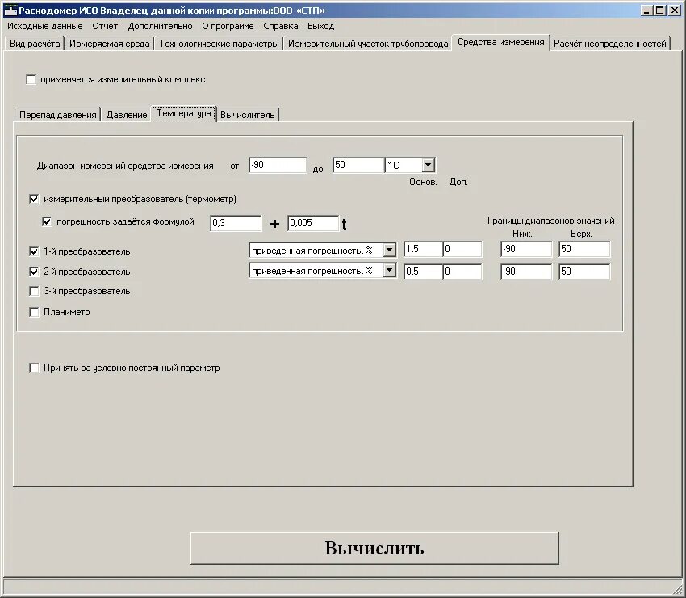This screenshot has width=686, height=598.
Task: Click formula constant field 0,3
Action: (x=236, y=223)
